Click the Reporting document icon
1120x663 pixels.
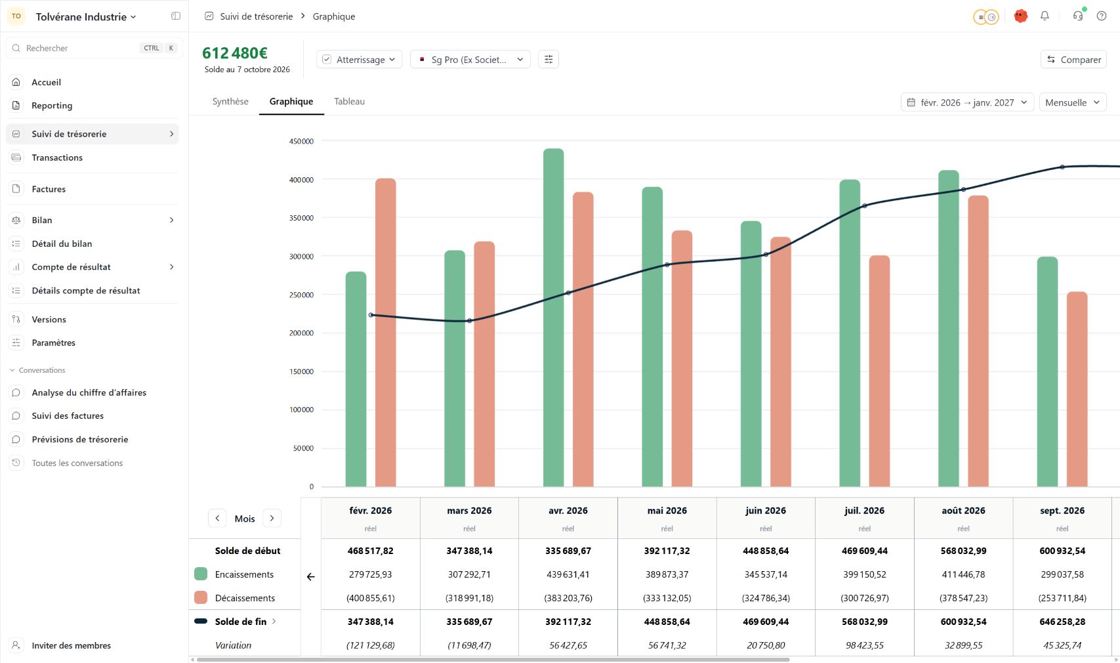(x=16, y=106)
